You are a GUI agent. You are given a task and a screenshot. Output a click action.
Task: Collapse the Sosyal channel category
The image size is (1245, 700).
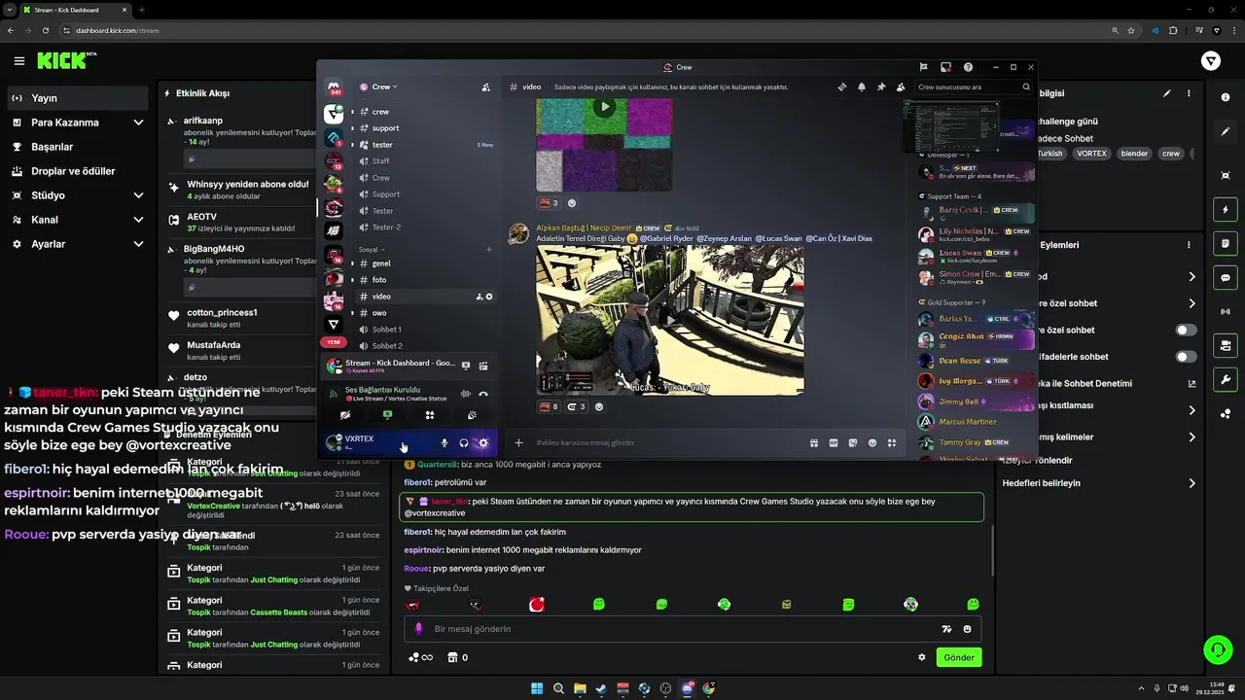(x=371, y=249)
